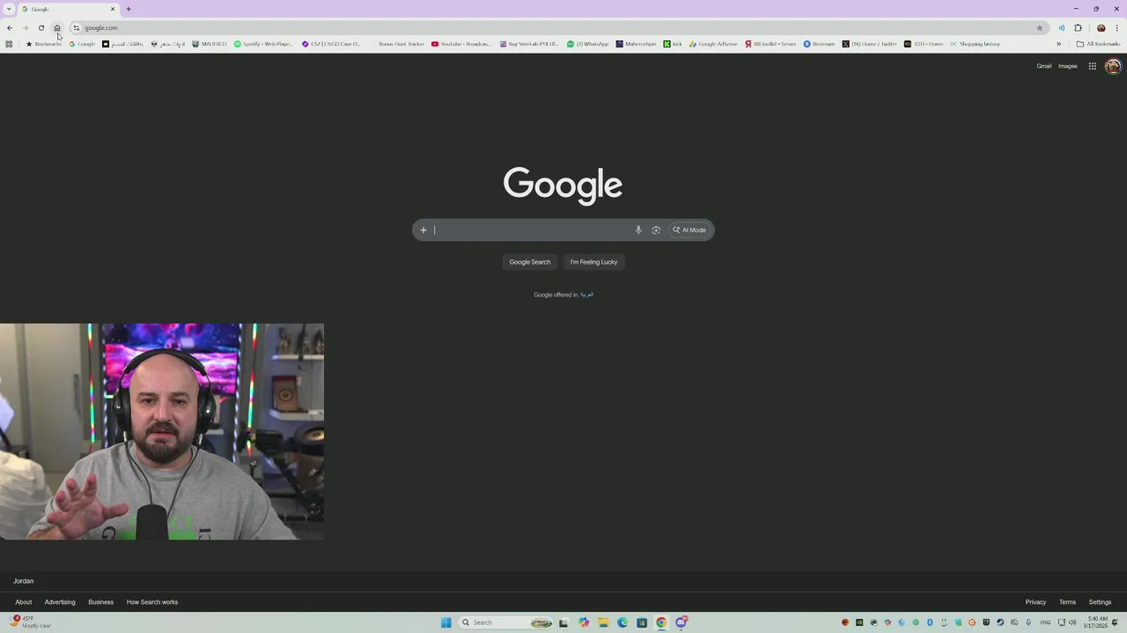Viewport: 1127px width, 633px height.
Task: Click I'm Feeling Lucky button
Action: [593, 262]
